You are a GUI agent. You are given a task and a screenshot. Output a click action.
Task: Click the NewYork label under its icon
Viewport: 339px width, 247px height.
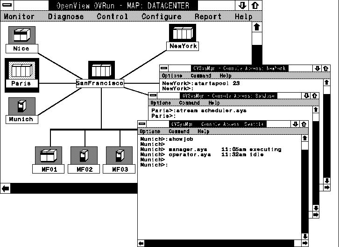183,46
